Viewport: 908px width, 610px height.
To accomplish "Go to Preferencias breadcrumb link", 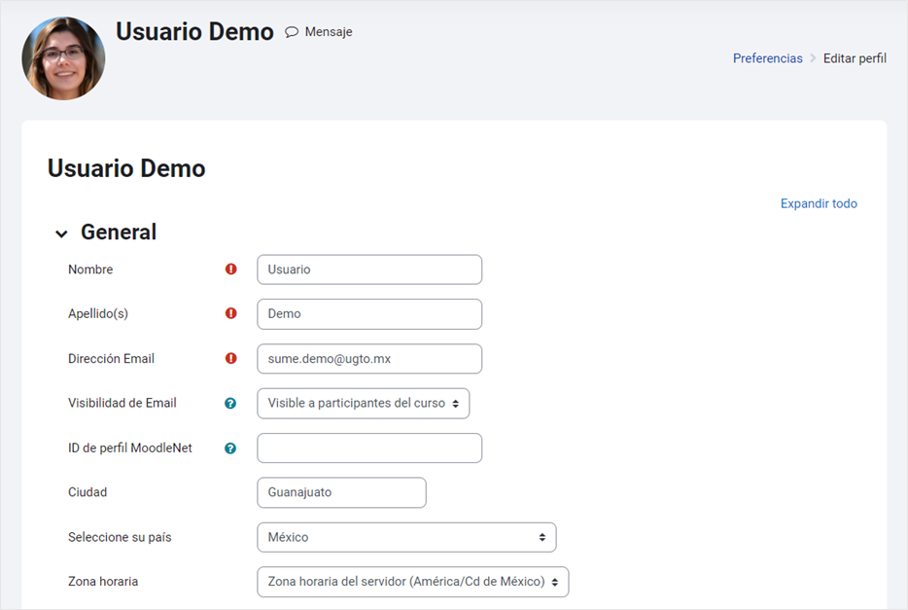I will click(x=767, y=58).
